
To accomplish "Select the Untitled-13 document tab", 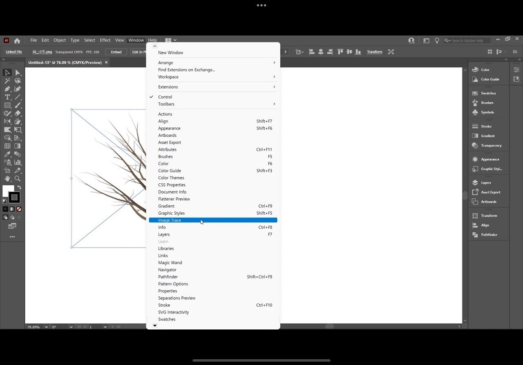I will click(65, 62).
